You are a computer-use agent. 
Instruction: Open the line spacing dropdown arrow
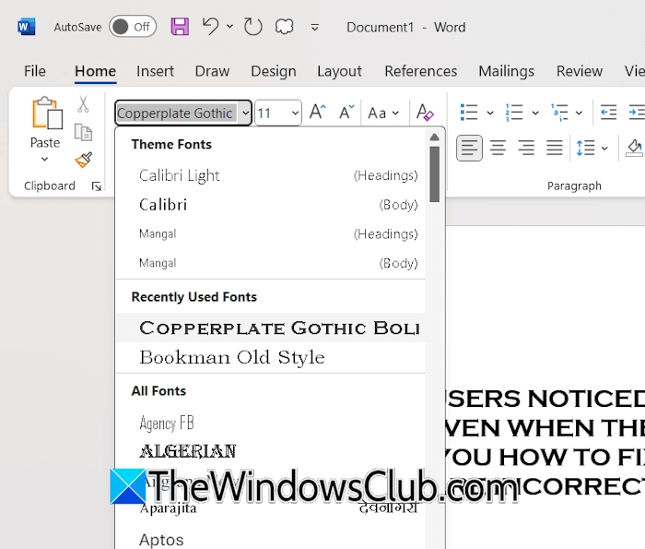coord(604,149)
